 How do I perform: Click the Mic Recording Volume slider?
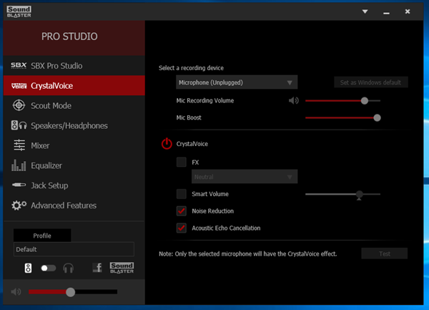(342, 101)
